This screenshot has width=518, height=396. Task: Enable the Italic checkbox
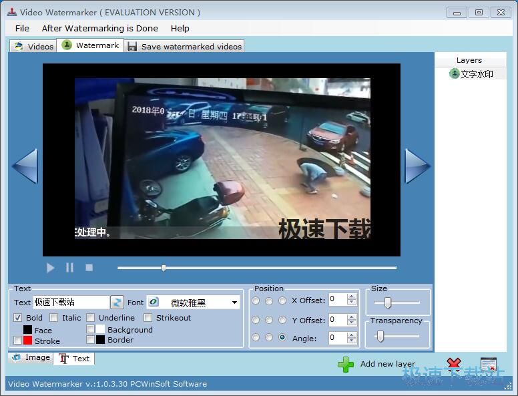(53, 318)
